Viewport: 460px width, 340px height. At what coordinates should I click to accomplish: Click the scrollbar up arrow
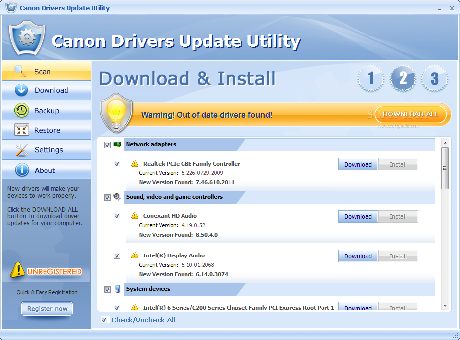tap(445, 143)
